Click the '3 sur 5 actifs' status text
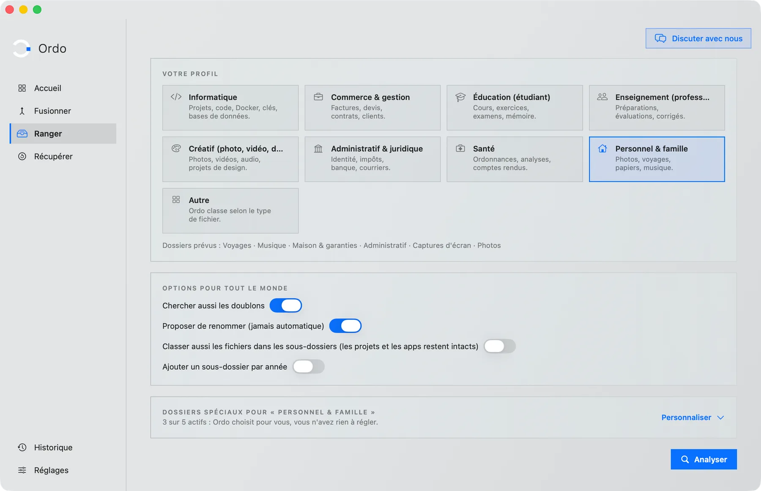Image resolution: width=761 pixels, height=491 pixels. click(x=270, y=422)
